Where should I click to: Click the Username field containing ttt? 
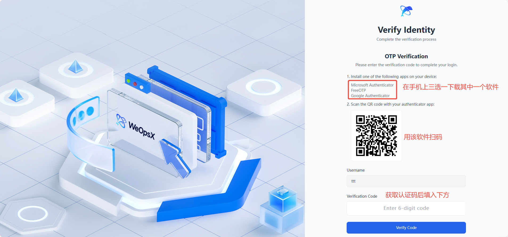tap(406, 181)
